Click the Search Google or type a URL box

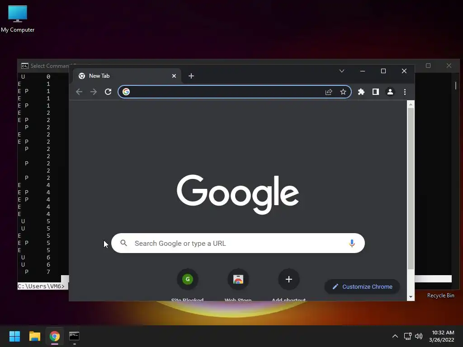238,243
